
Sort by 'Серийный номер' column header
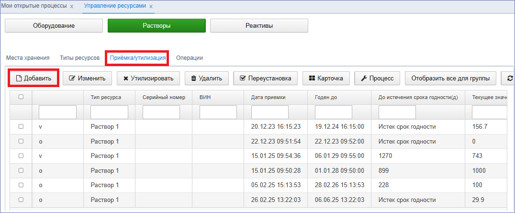click(x=164, y=97)
